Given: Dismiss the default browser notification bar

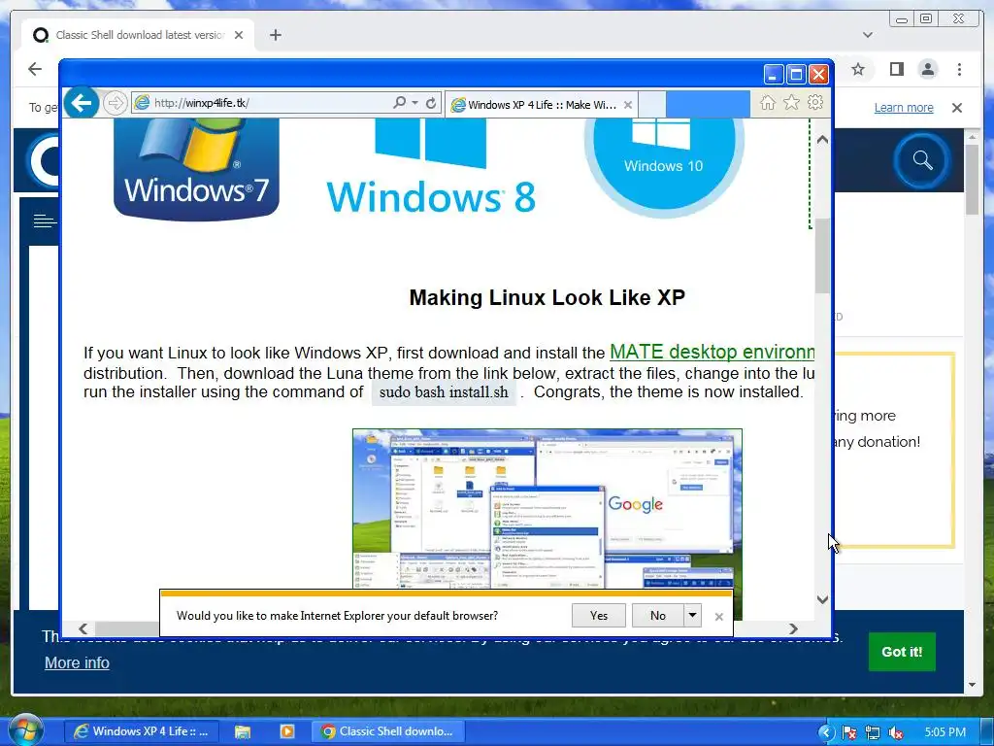Looking at the screenshot, I should coord(719,616).
